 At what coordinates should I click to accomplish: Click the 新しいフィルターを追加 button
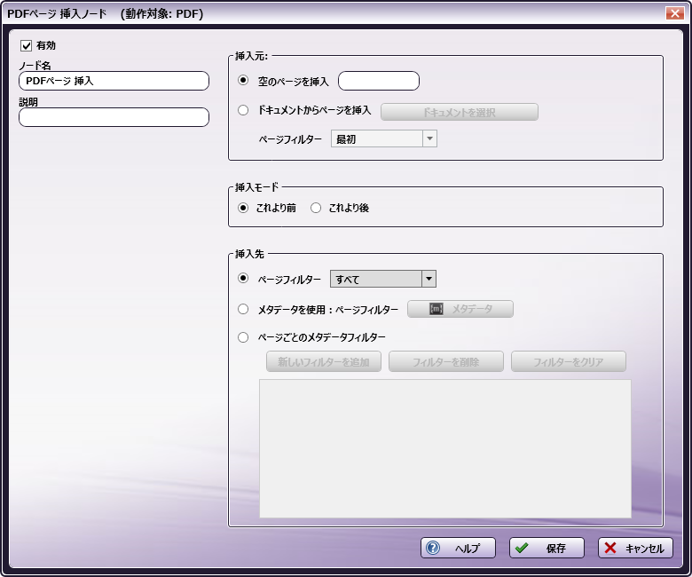tap(324, 361)
